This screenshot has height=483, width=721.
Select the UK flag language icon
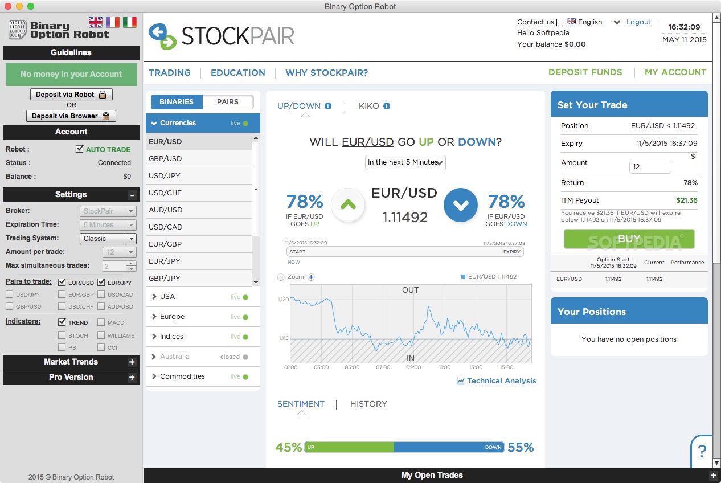tap(96, 22)
